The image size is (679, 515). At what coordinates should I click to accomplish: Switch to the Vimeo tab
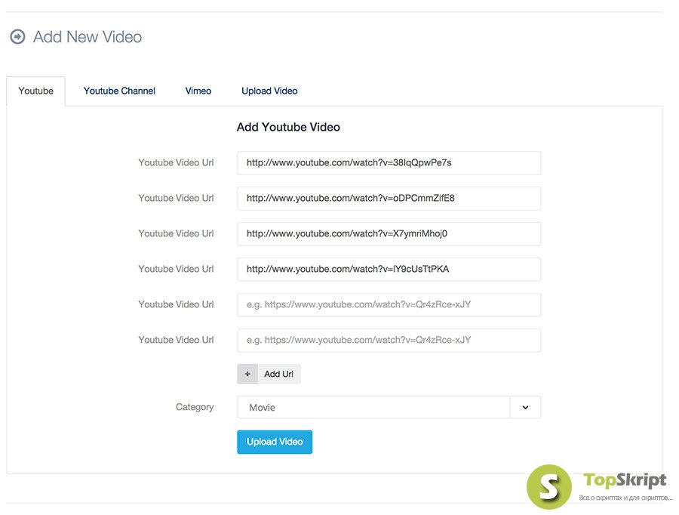tap(198, 91)
